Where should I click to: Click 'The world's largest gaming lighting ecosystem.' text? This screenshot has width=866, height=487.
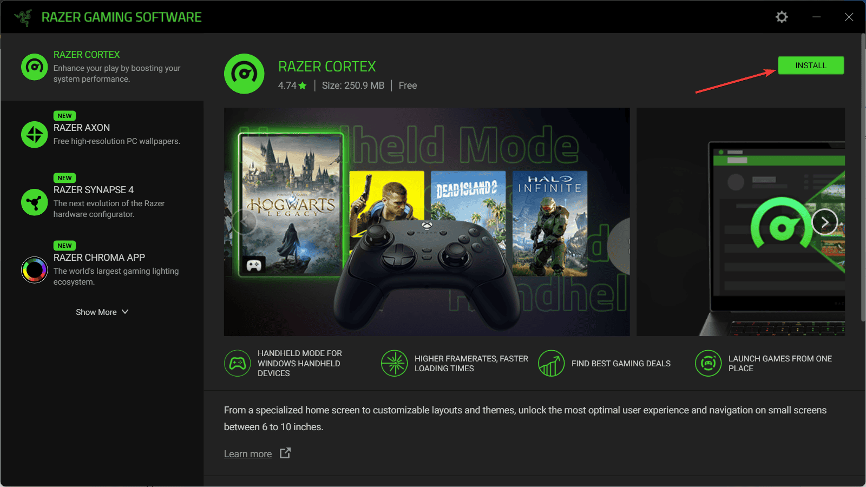(116, 277)
